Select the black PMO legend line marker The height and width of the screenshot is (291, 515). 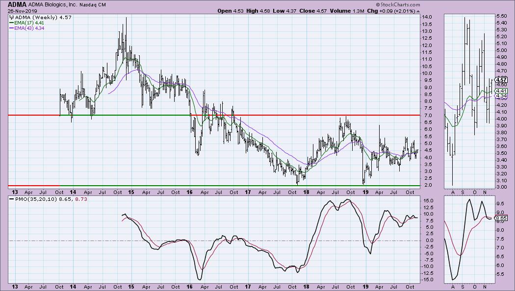(11, 199)
